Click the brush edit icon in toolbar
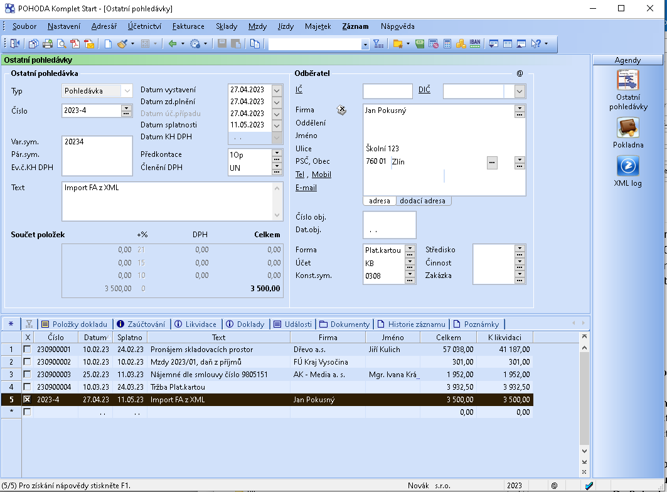 pyautogui.click(x=122, y=43)
